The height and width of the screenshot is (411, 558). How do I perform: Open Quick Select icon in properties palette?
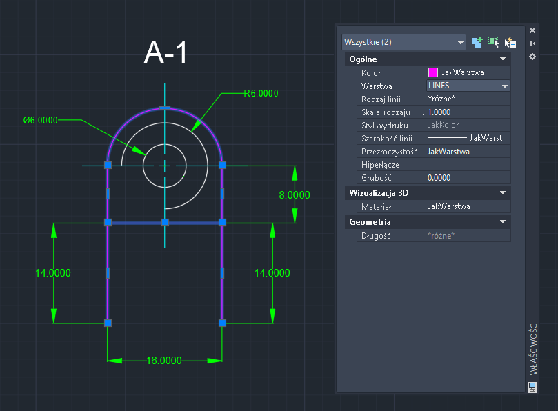(510, 42)
